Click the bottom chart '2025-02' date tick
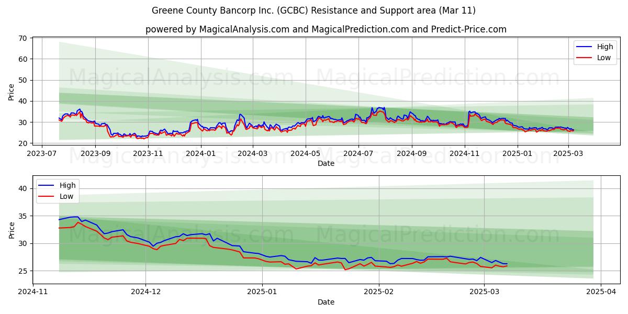Screen dimensions: 628x314 379,292
